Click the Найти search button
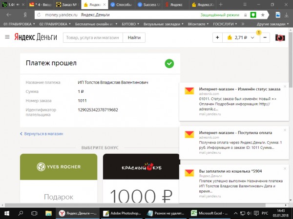The height and width of the screenshot is (219, 293). (x=134, y=37)
